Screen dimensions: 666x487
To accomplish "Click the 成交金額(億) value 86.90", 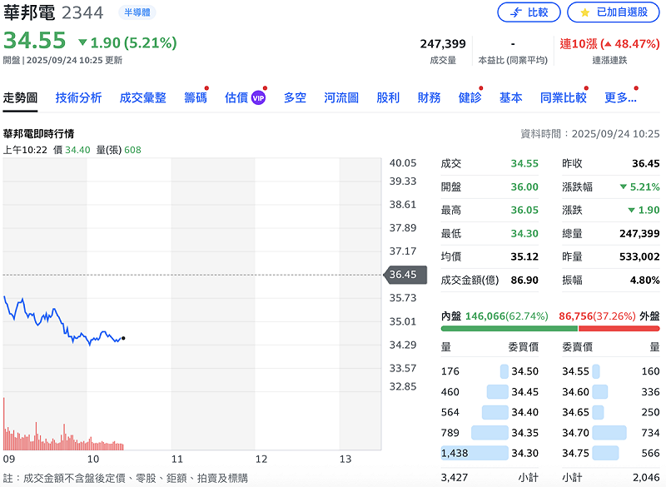I will tap(524, 281).
